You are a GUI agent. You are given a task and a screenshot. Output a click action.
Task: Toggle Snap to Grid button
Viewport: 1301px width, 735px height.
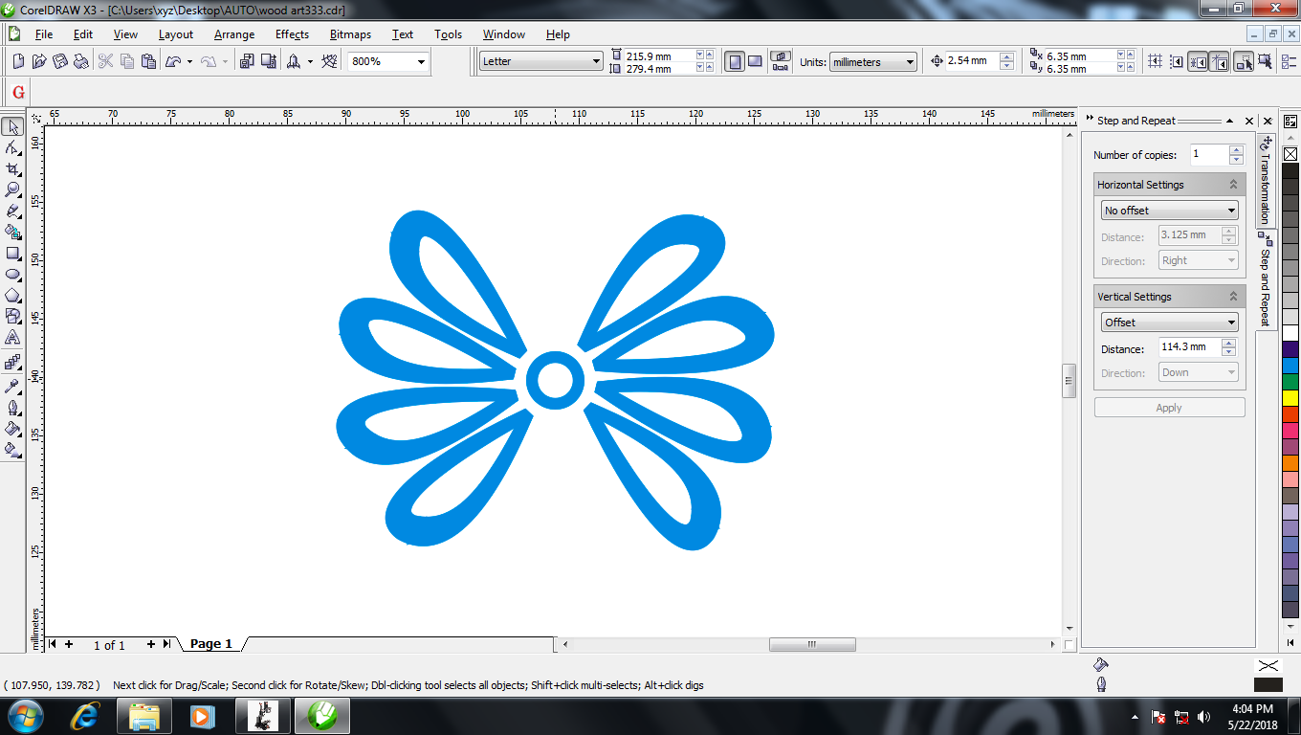pyautogui.click(x=1156, y=61)
